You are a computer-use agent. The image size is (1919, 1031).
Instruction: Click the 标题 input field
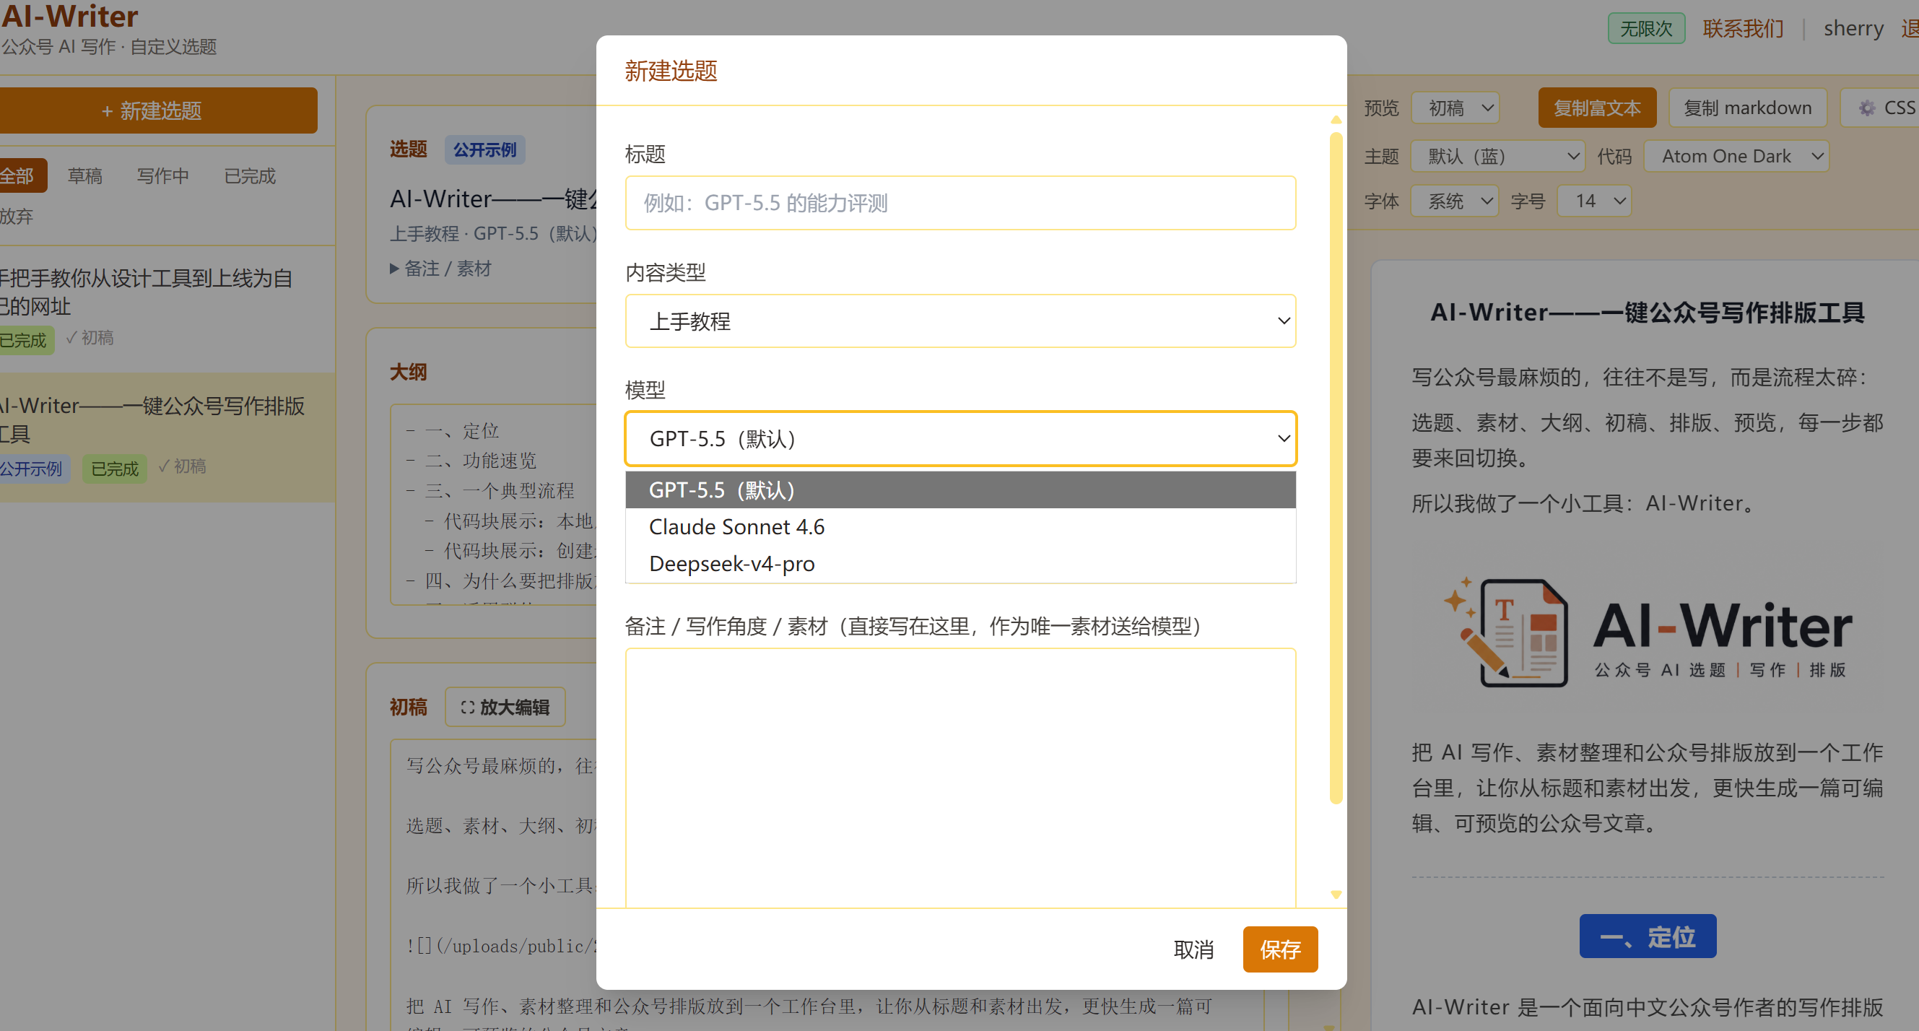point(960,203)
